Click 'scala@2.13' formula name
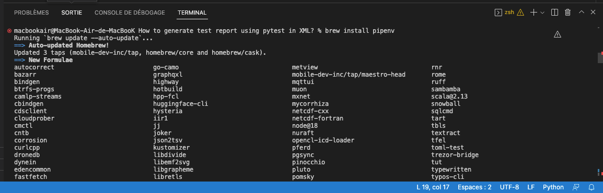Viewport: 603px width, 193px height. coord(449,96)
